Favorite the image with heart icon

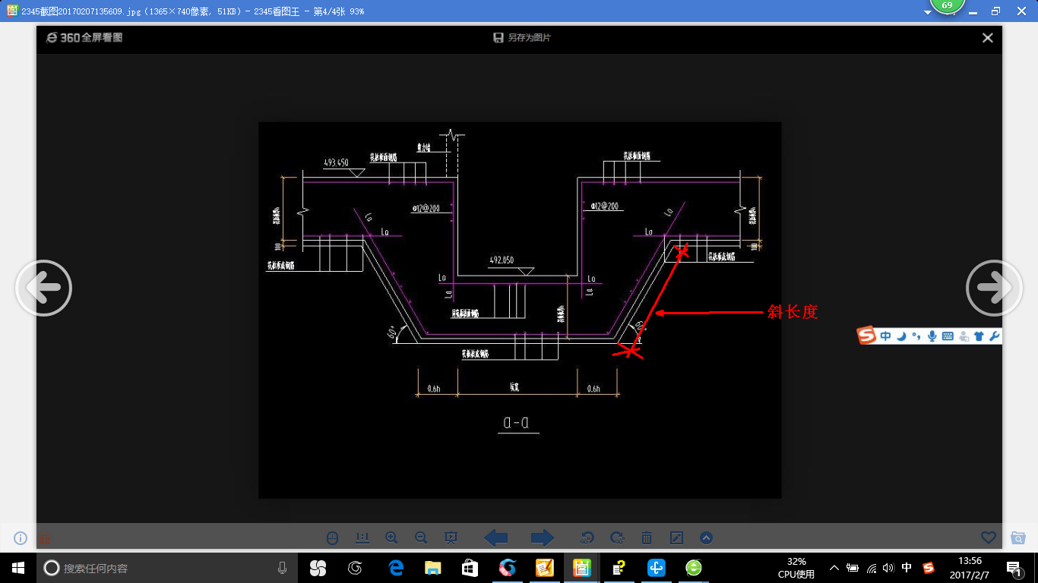click(x=988, y=537)
